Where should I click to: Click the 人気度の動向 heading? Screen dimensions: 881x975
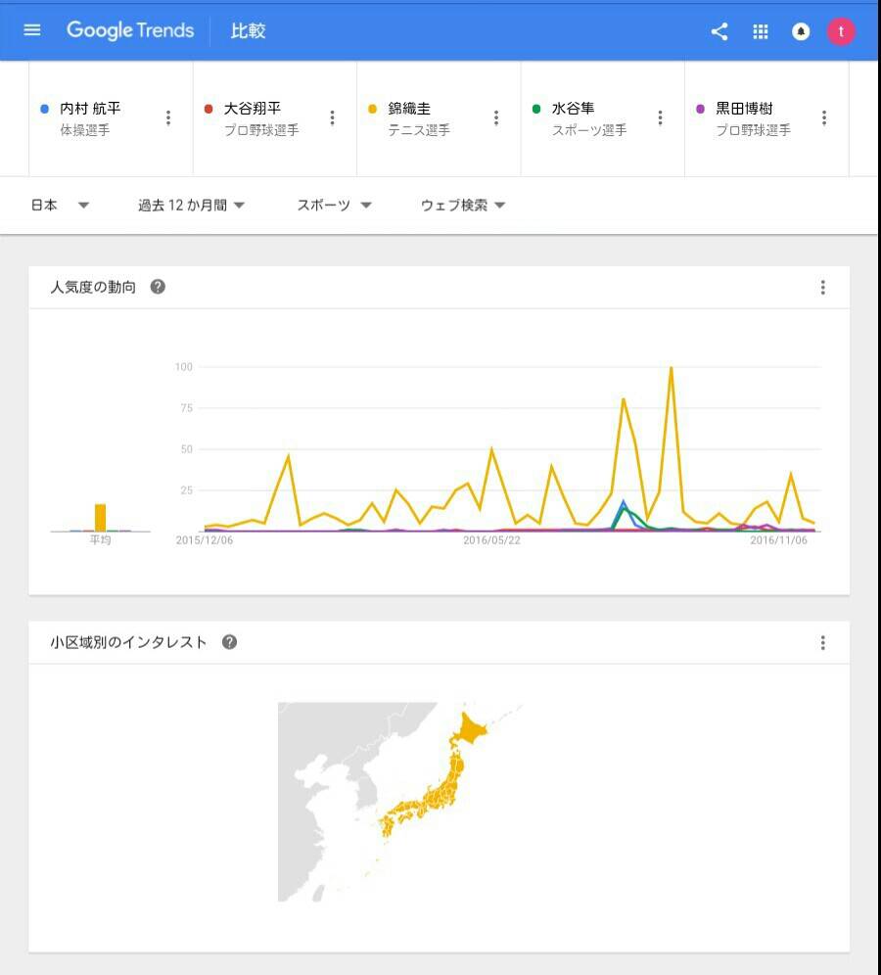[x=93, y=287]
